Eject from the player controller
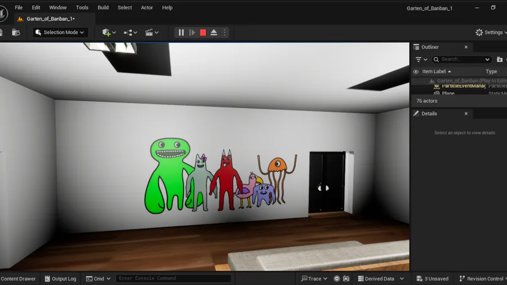 [214, 32]
